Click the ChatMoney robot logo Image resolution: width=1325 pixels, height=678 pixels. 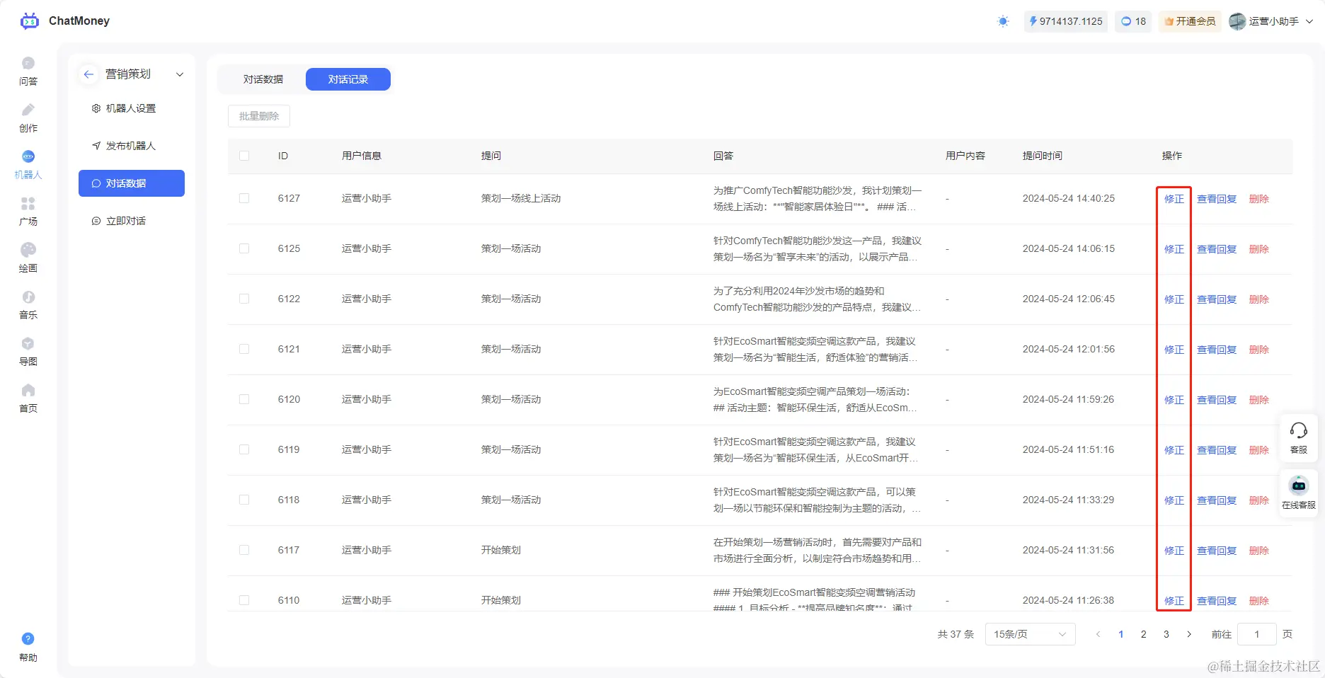coord(30,21)
